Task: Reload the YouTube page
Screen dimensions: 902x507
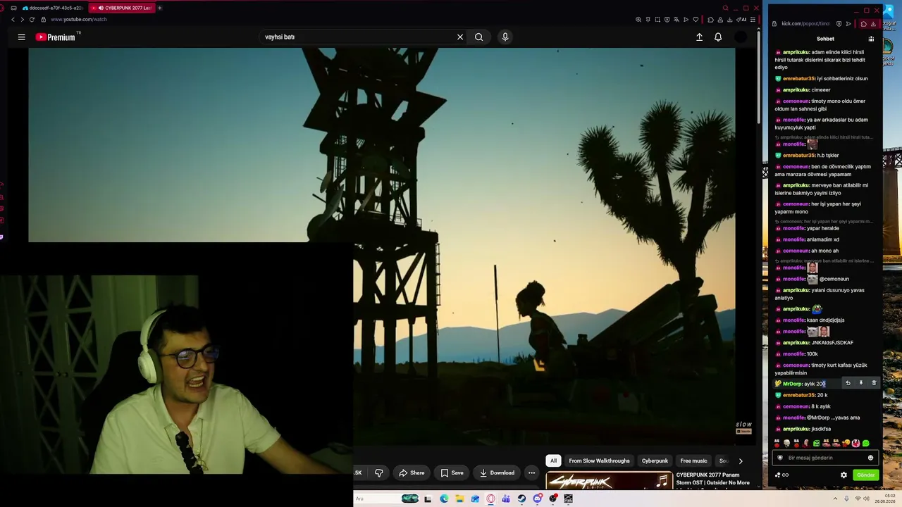Action: click(32, 20)
